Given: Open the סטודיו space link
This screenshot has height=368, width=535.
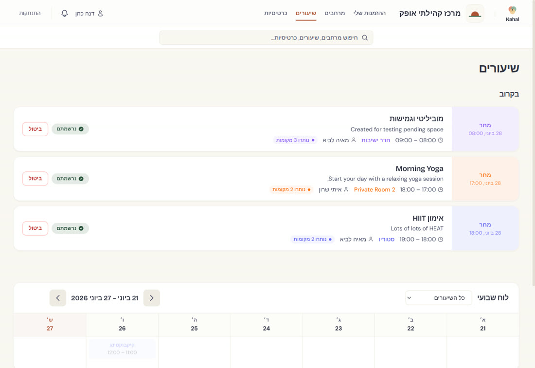Looking at the screenshot, I should click(x=387, y=239).
